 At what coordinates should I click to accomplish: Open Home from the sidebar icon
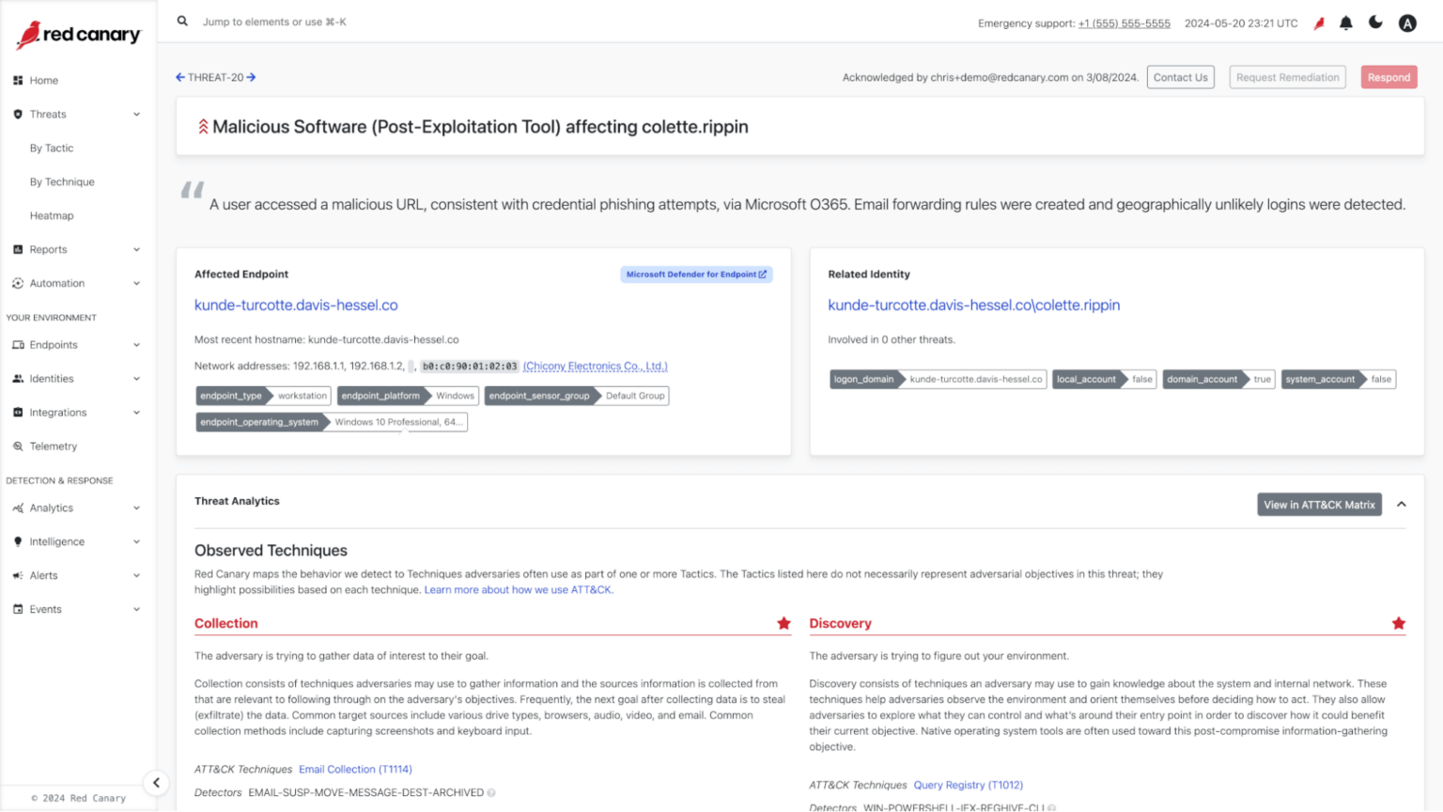pos(19,80)
